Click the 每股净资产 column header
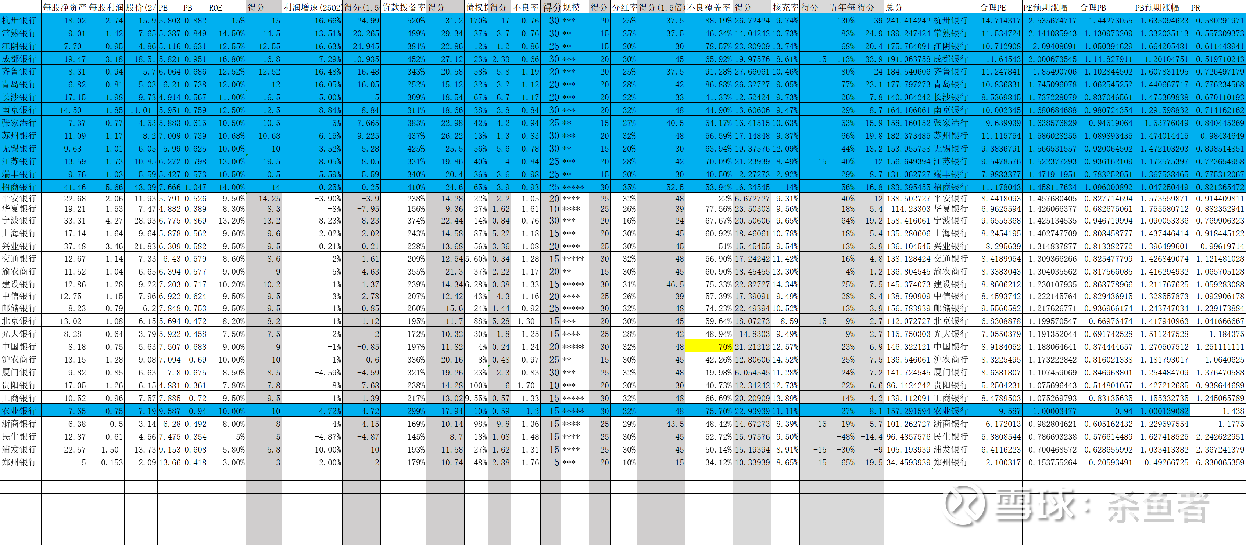 [64, 7]
